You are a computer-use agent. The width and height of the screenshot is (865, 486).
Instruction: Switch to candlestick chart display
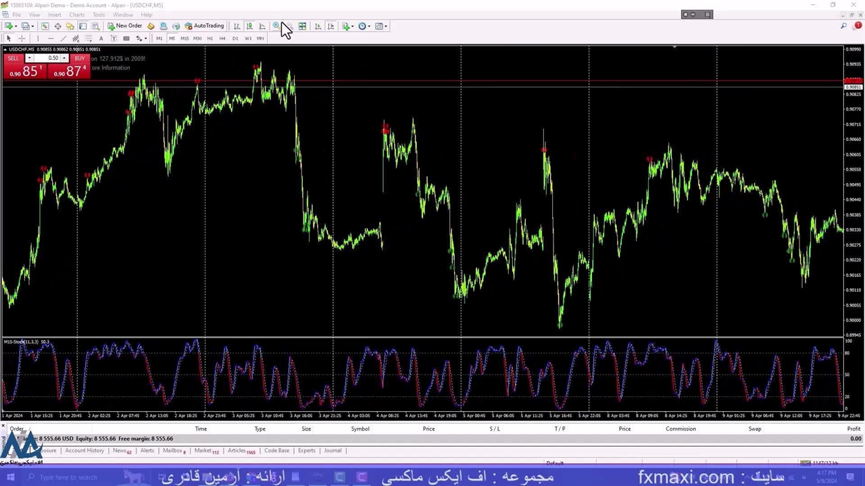click(x=249, y=26)
